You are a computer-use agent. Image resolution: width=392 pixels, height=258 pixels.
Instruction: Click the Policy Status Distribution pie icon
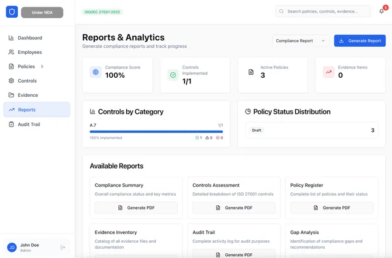[247, 112]
